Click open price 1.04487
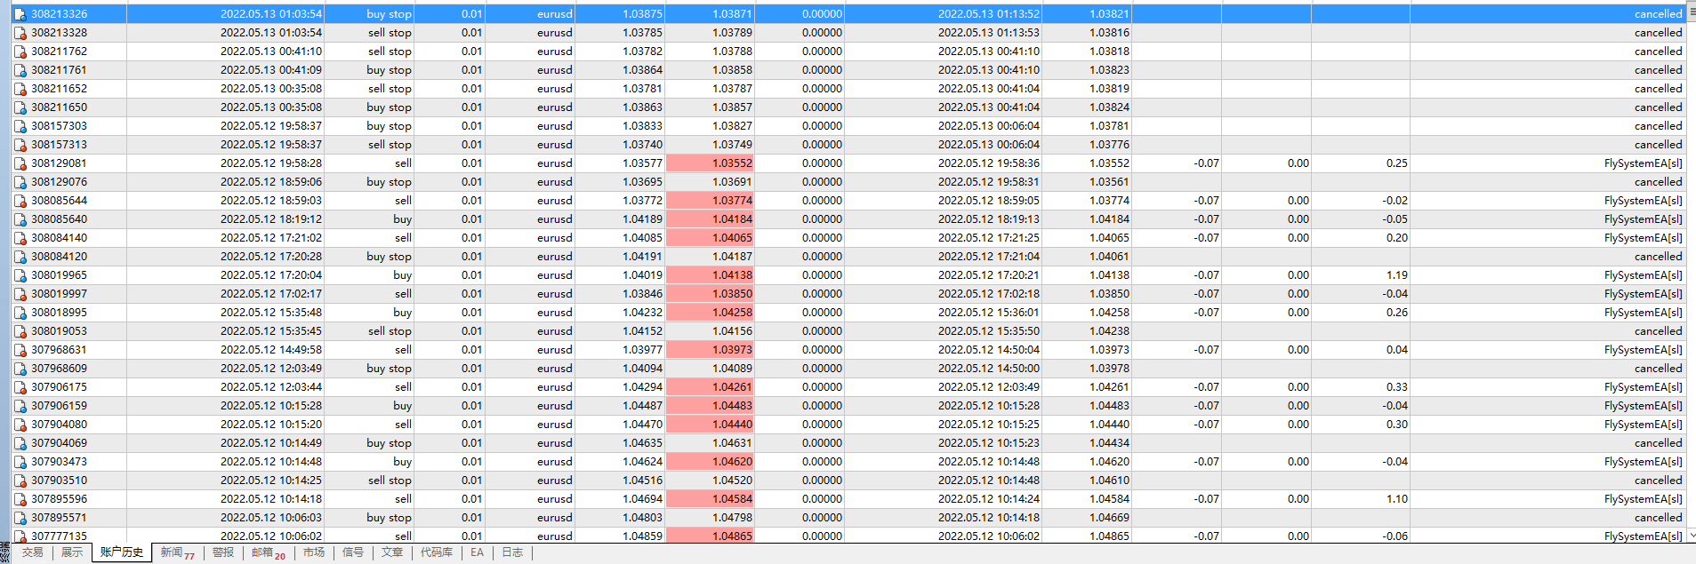 coord(642,406)
